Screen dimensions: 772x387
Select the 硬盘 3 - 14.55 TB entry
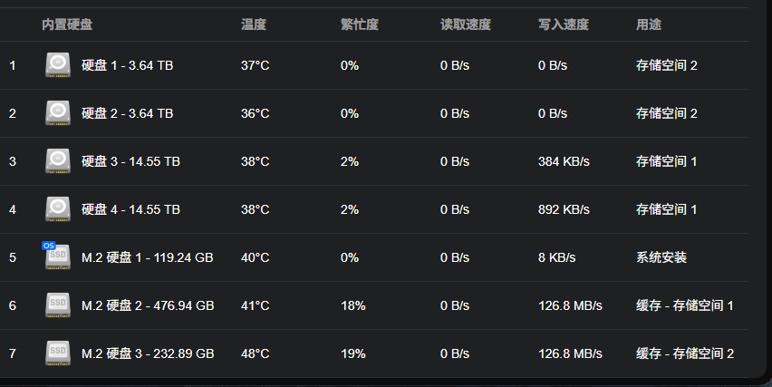[131, 161]
